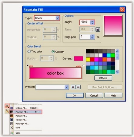Pick the white swatch in palette

click(100, 55)
